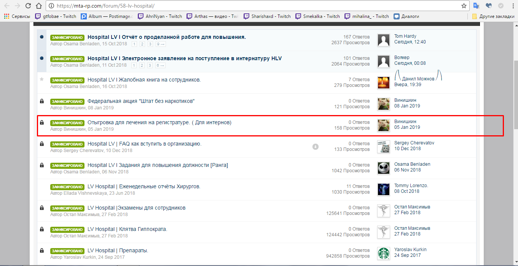Click the star icon beside Жалобная книга thread
The image size is (518, 266).
pos(42,79)
